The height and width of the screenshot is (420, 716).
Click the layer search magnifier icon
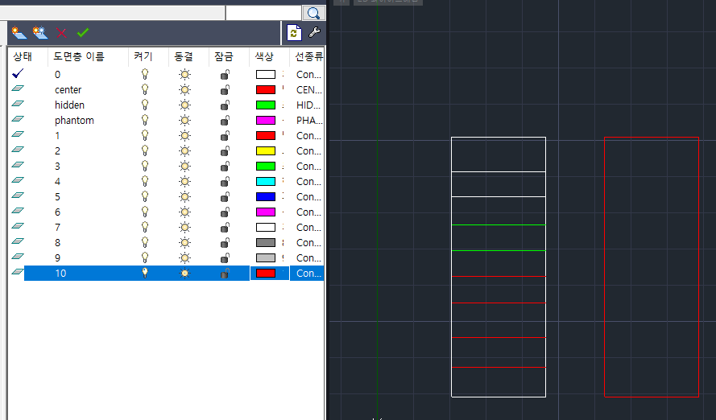pyautogui.click(x=313, y=13)
